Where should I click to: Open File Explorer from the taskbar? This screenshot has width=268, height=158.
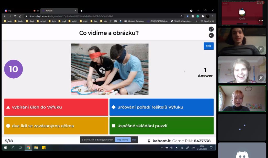click(36, 148)
